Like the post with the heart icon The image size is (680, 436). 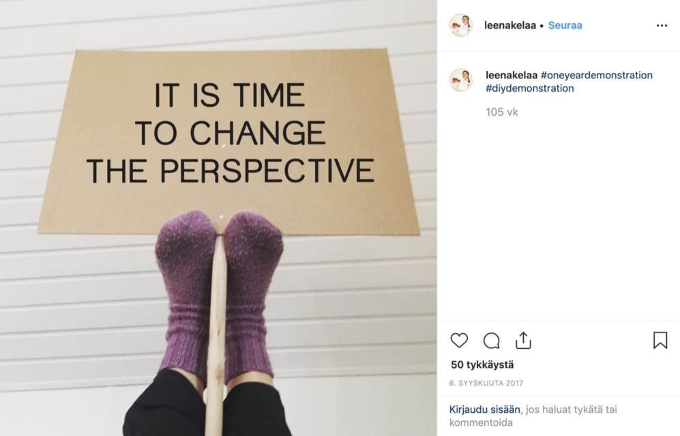pos(459,341)
